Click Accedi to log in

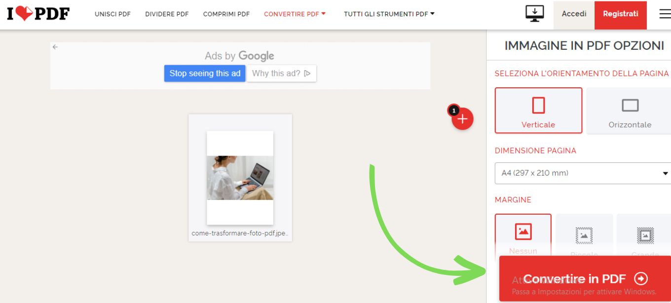573,14
